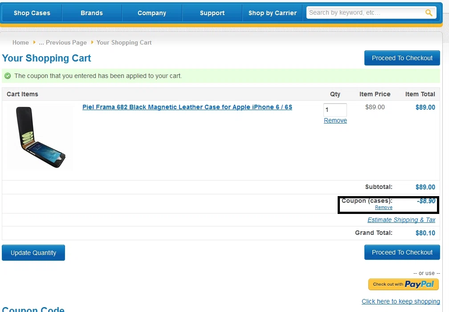Open the Shop by Carrier menu

click(272, 13)
